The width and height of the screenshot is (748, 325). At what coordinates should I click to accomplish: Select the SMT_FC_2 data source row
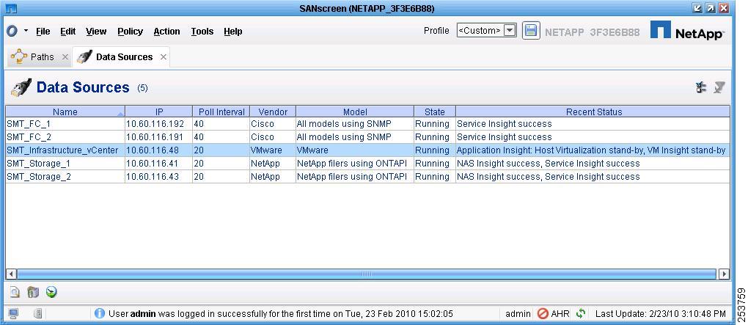367,137
